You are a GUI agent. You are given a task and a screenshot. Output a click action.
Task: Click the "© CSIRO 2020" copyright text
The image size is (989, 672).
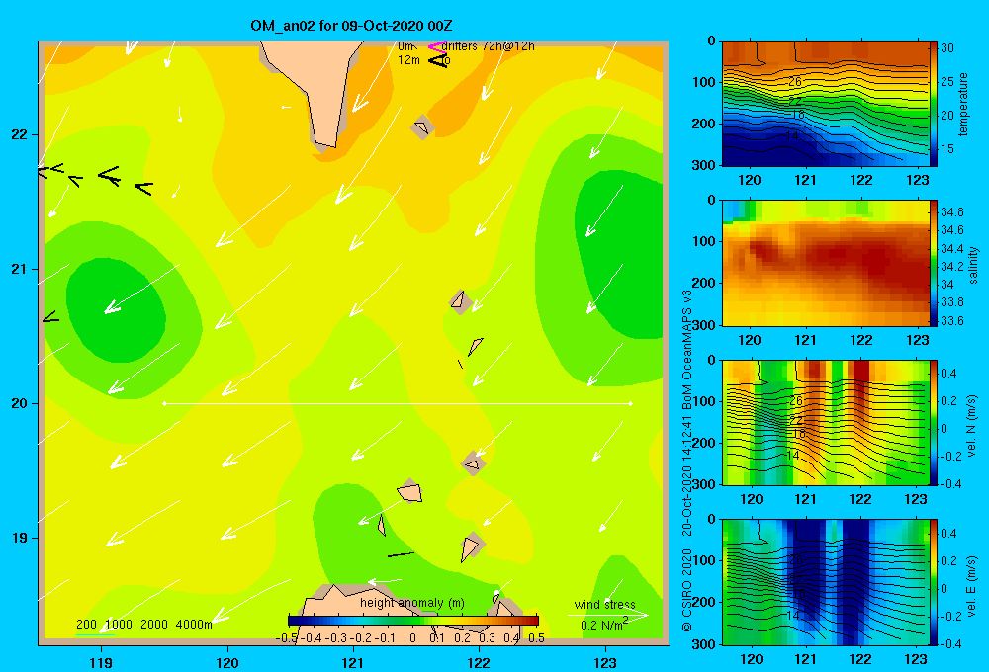(687, 589)
